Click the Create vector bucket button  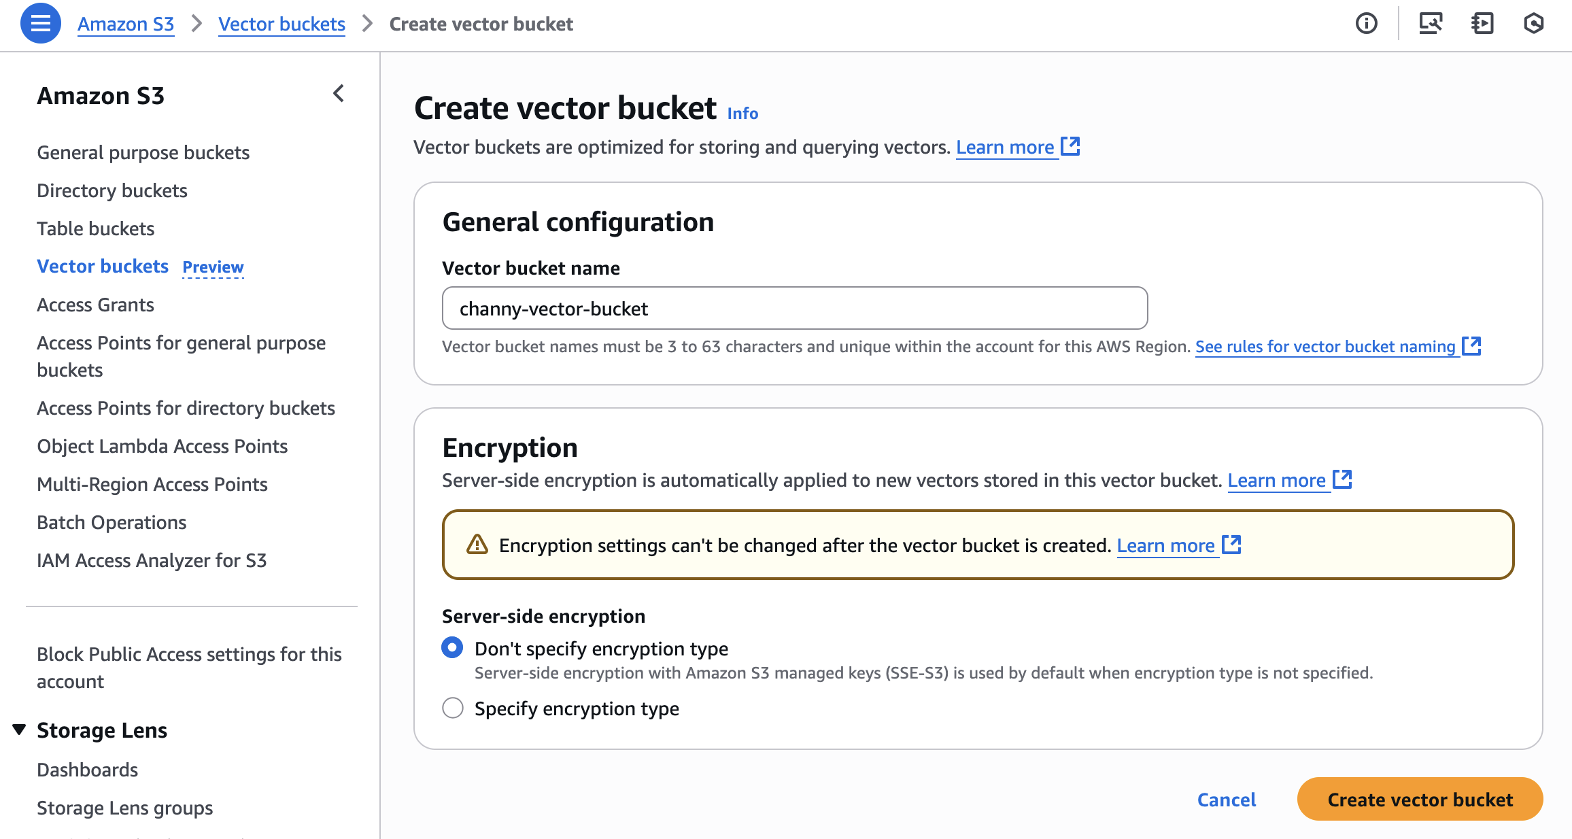[x=1420, y=799]
